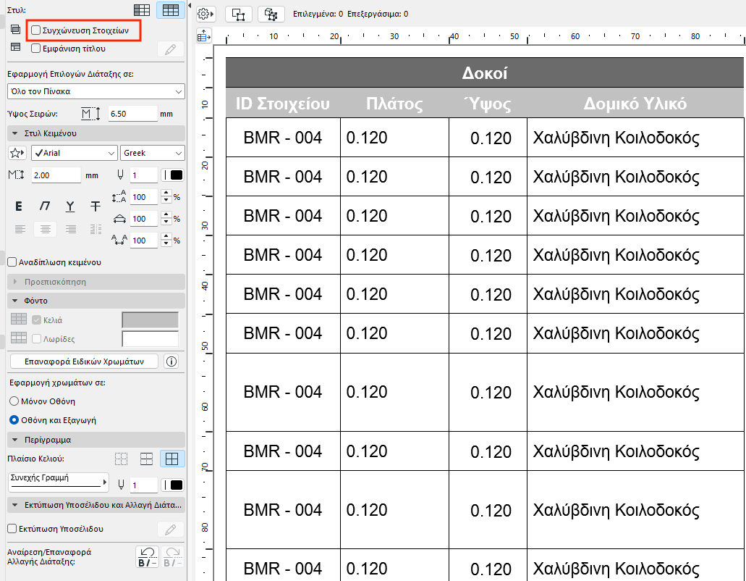Enable Εμφάνιση τίτλου checkbox

coord(35,49)
